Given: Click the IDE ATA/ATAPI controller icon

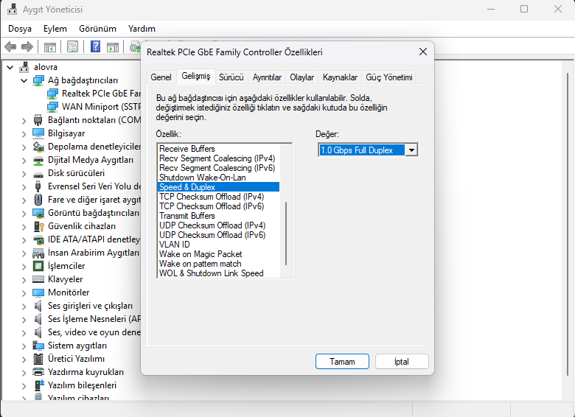Looking at the screenshot, I should (x=38, y=240).
